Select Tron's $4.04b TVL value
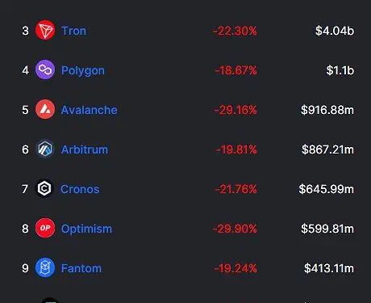 click(x=335, y=31)
